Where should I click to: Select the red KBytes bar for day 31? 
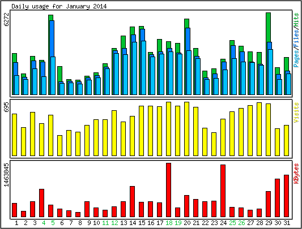click(x=286, y=196)
